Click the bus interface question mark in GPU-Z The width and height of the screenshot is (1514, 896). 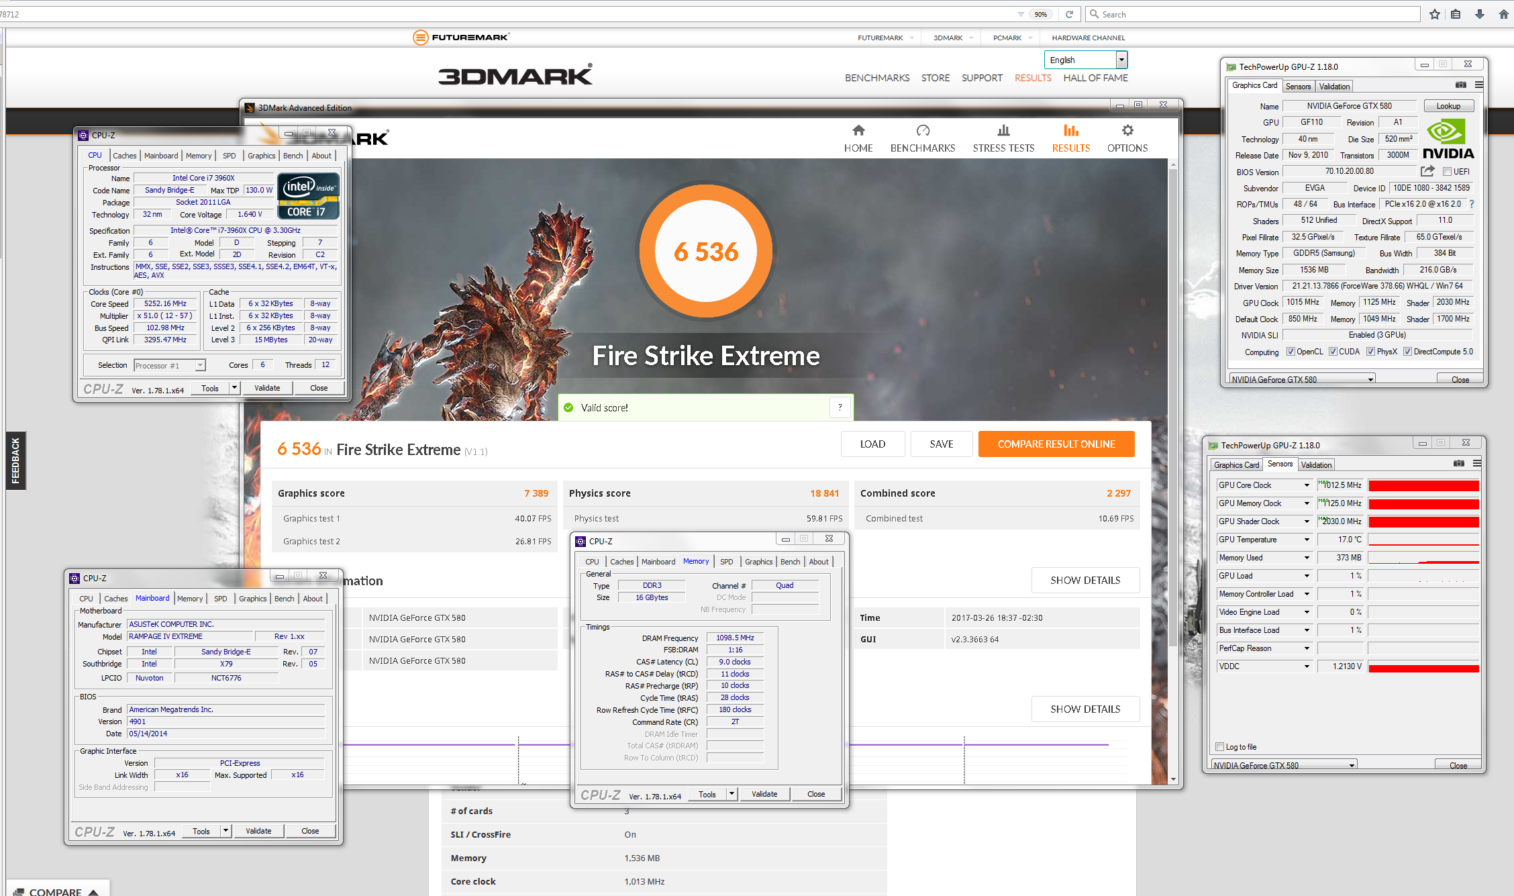1472,204
